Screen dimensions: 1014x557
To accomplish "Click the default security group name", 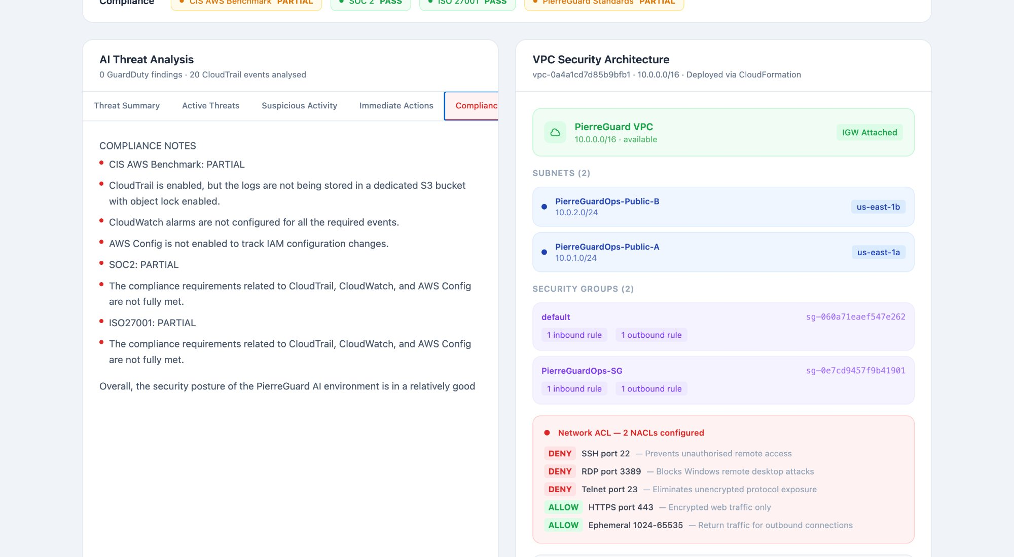I will (x=556, y=317).
